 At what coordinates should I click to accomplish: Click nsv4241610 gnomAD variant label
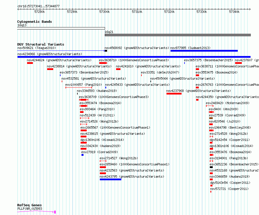148,66
